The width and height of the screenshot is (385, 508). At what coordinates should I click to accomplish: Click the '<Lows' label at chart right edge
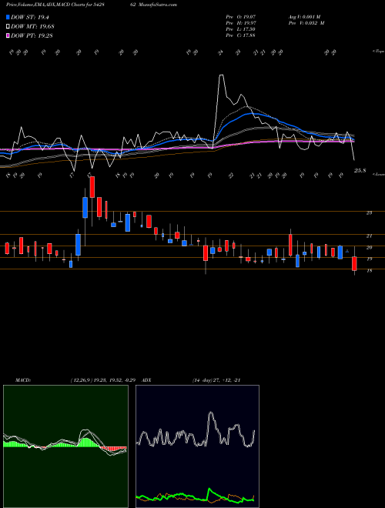coord(378,174)
